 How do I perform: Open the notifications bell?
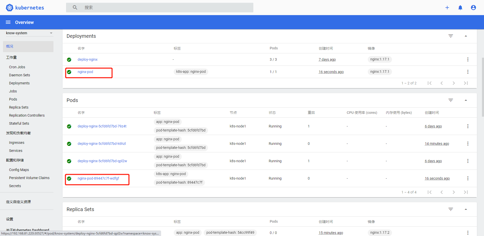[x=460, y=8]
